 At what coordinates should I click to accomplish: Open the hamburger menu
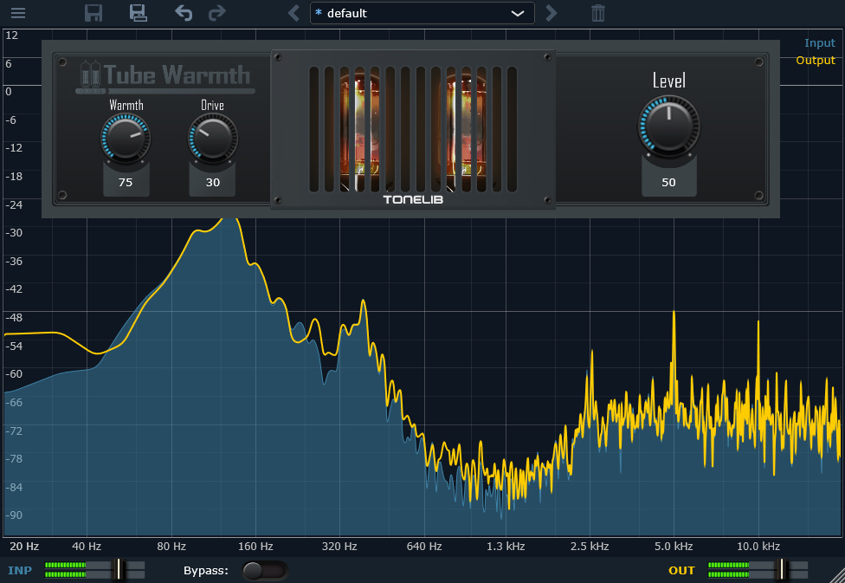[18, 13]
